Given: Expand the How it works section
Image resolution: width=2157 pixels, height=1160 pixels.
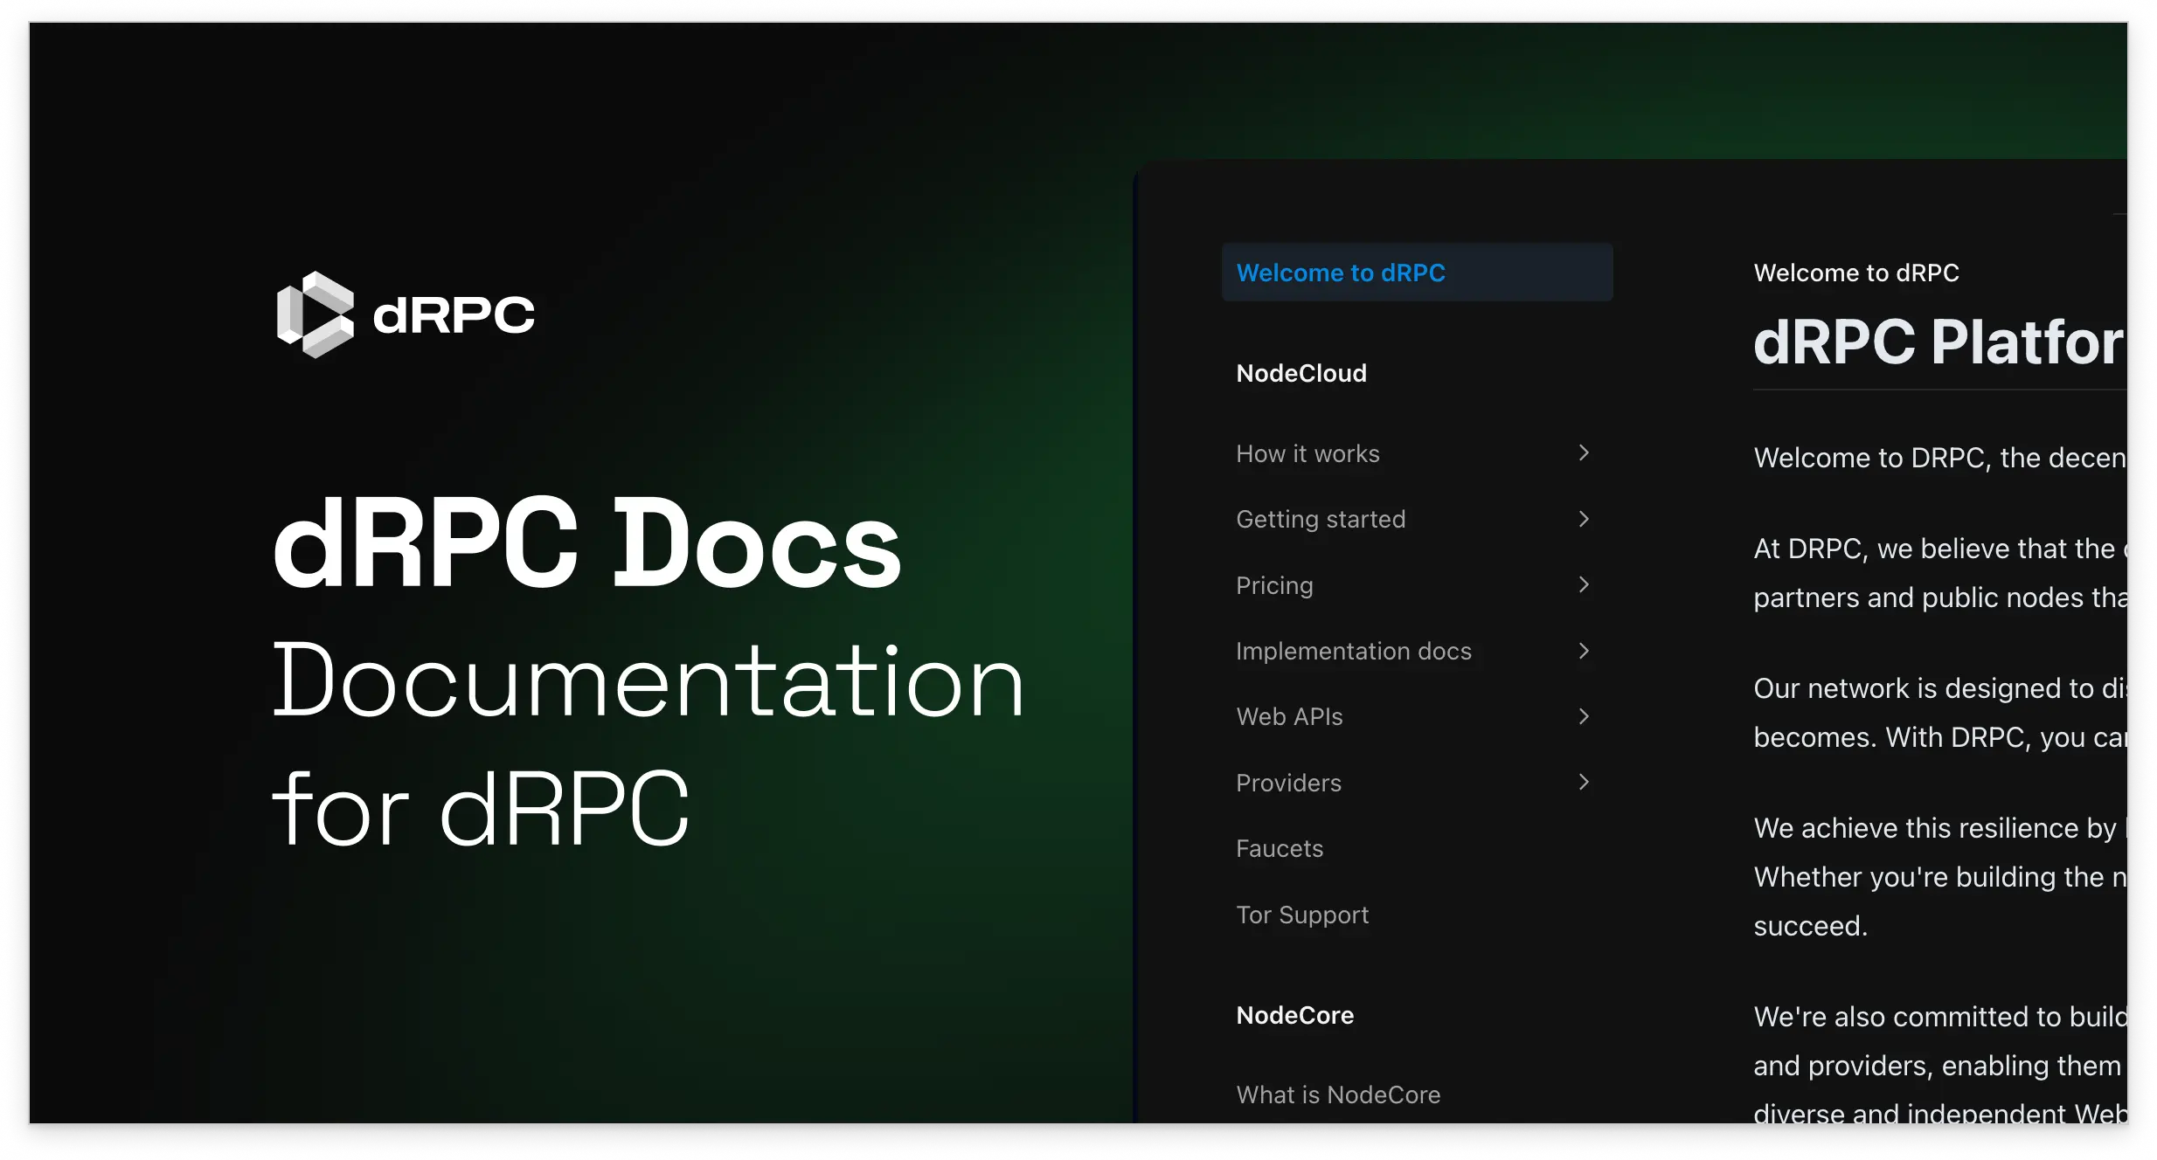Looking at the screenshot, I should pyautogui.click(x=1307, y=453).
